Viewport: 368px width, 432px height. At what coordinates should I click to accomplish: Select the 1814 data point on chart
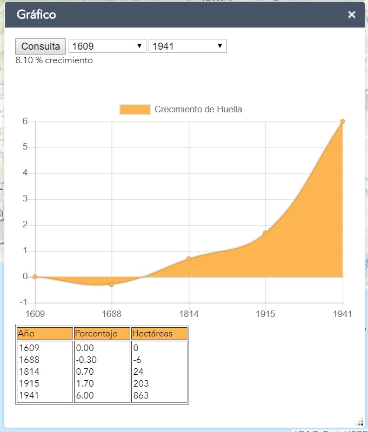tap(189, 259)
